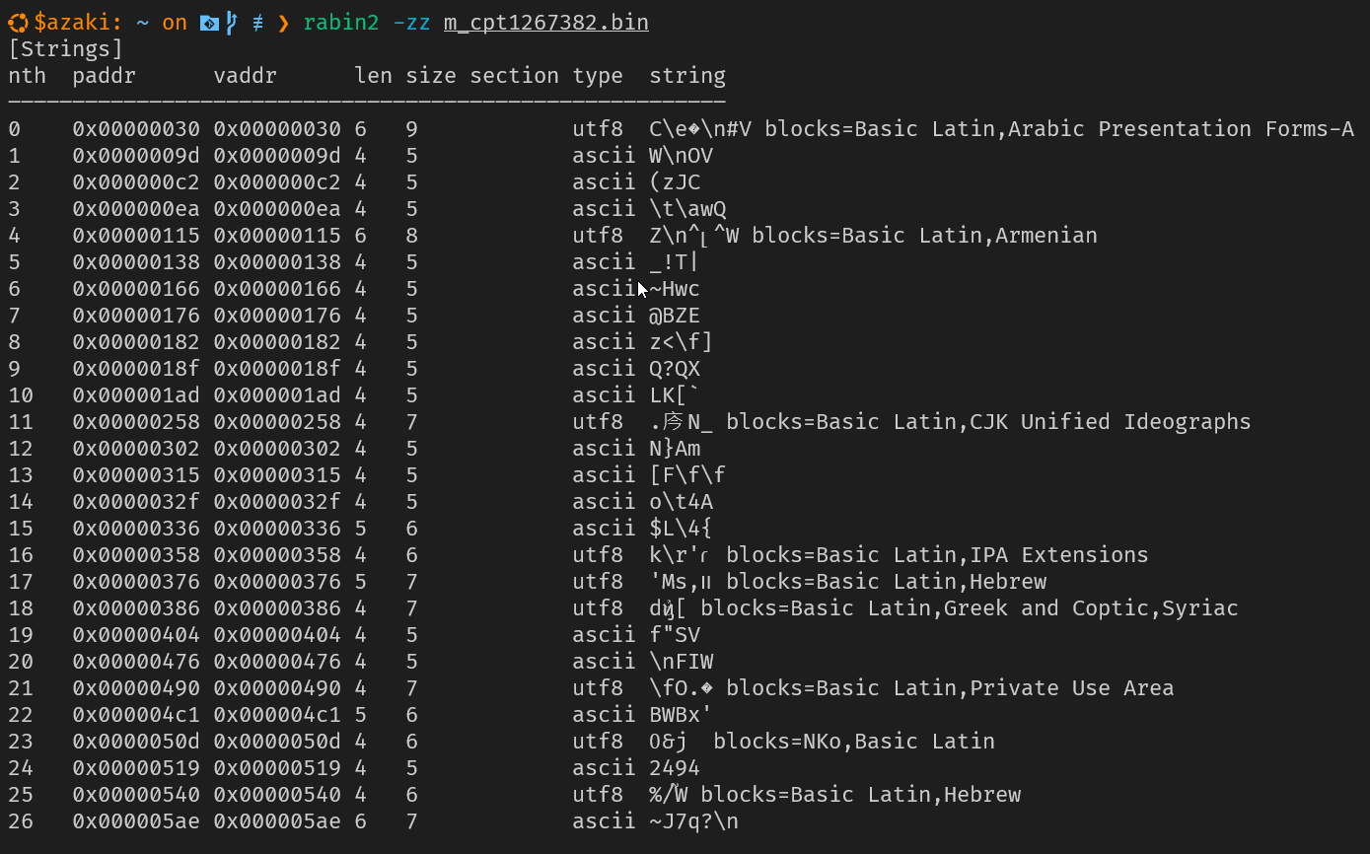Select 'blocks=Basic Latin,Greek and Coptic,Syriac' text
1370x854 pixels.
pyautogui.click(x=970, y=608)
